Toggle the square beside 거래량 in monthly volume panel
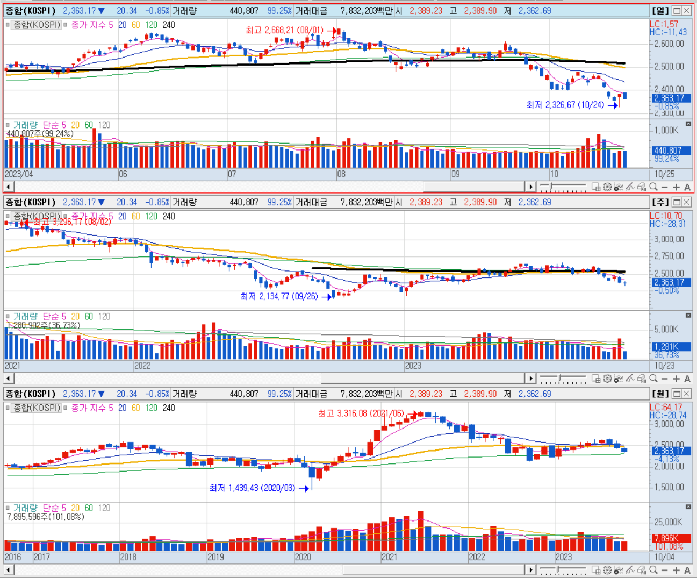 8,508
